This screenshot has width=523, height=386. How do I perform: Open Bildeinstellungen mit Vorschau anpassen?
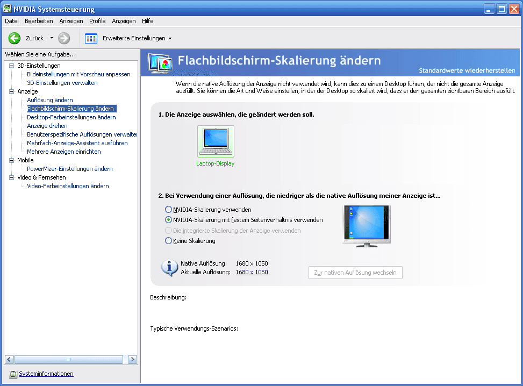tap(78, 74)
